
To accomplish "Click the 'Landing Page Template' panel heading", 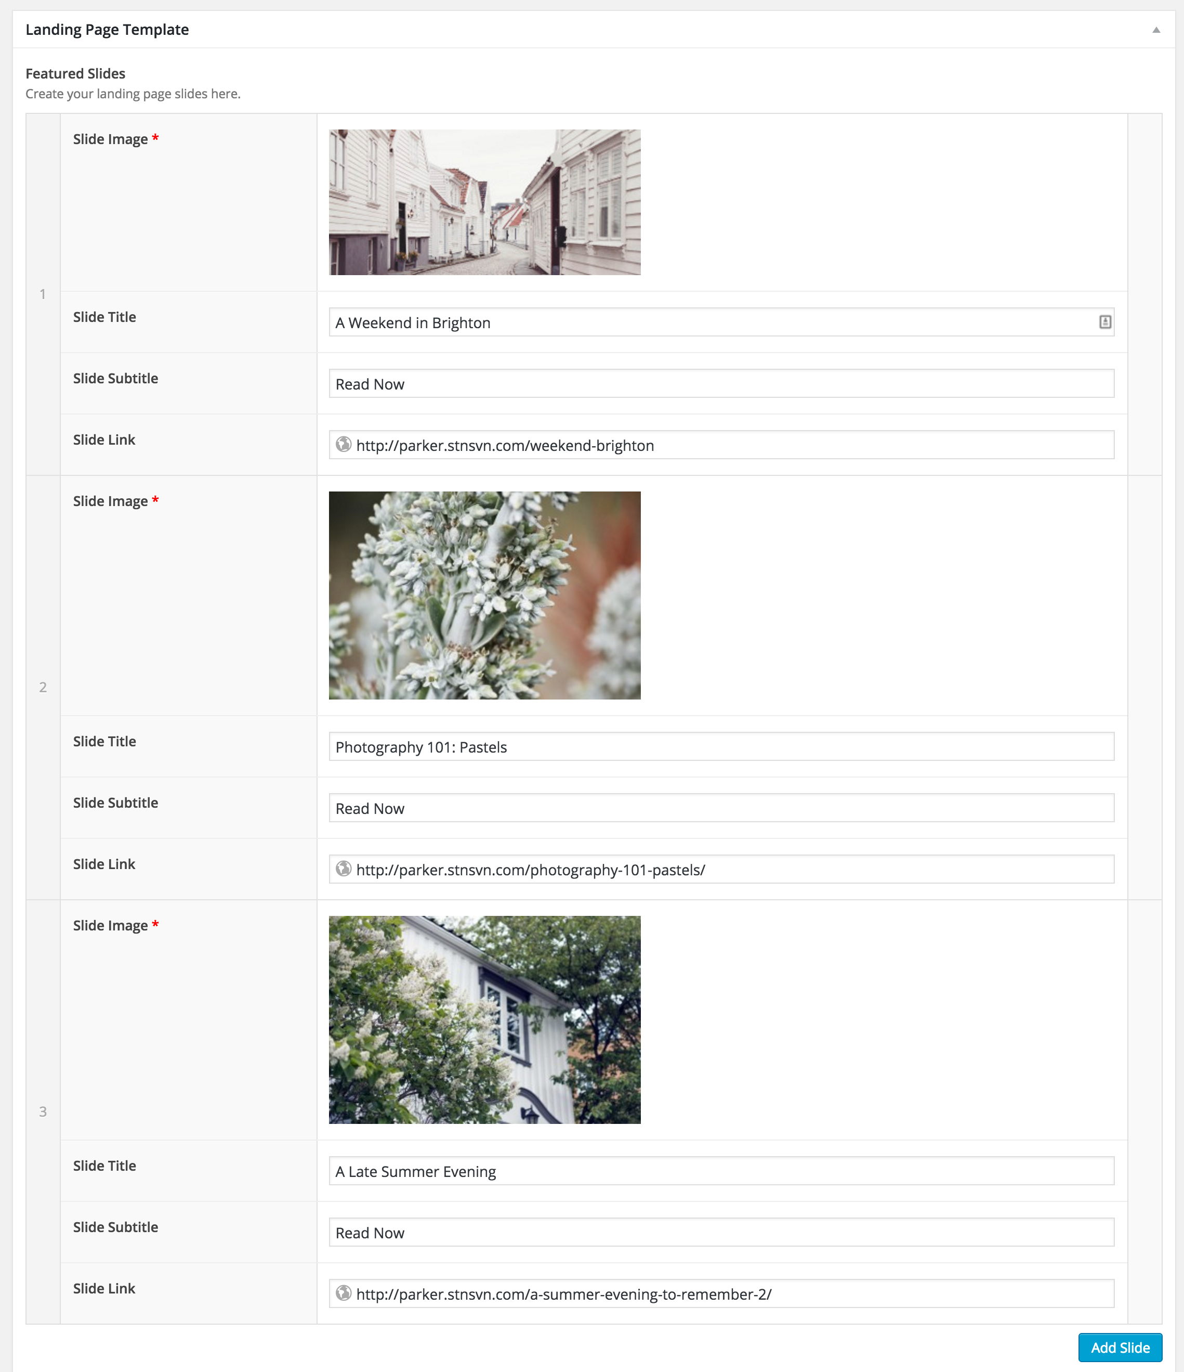I will [x=107, y=30].
